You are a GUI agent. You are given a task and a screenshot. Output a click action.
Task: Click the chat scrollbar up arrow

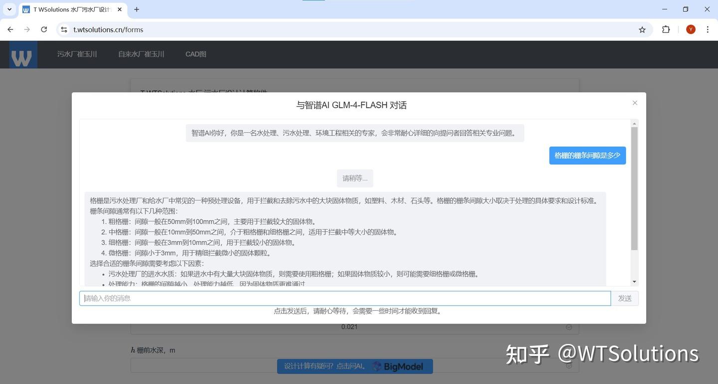[x=634, y=123]
